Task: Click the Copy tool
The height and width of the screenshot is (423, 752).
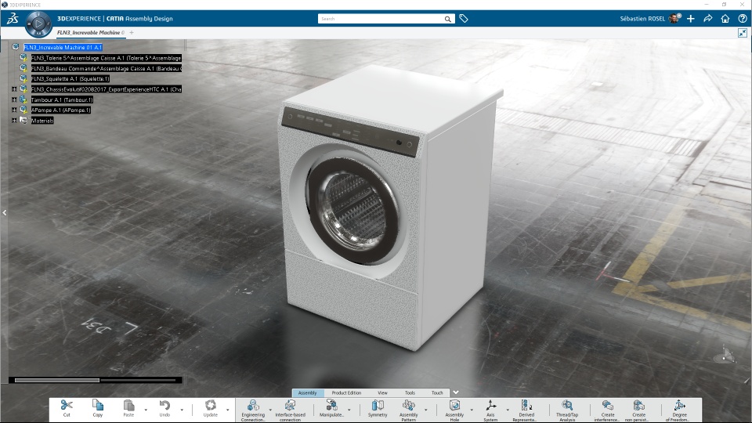Action: [98, 409]
